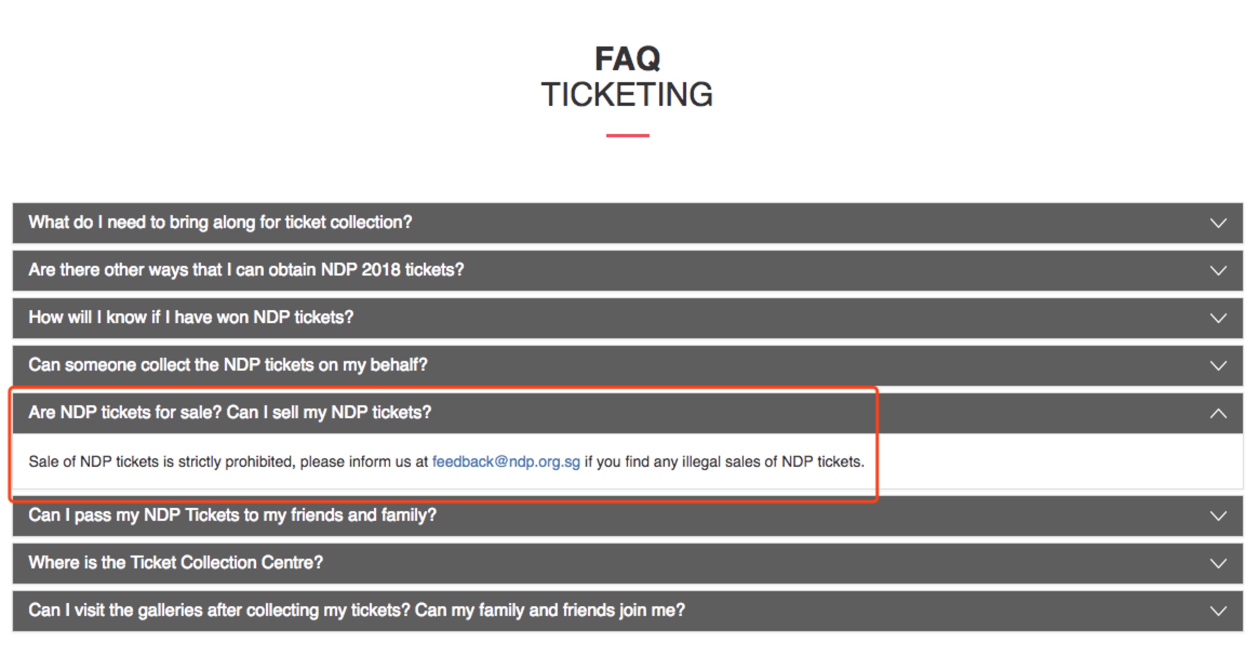Collapse the 'NDP tickets for sale' up-chevron
This screenshot has width=1258, height=670.
1217,414
